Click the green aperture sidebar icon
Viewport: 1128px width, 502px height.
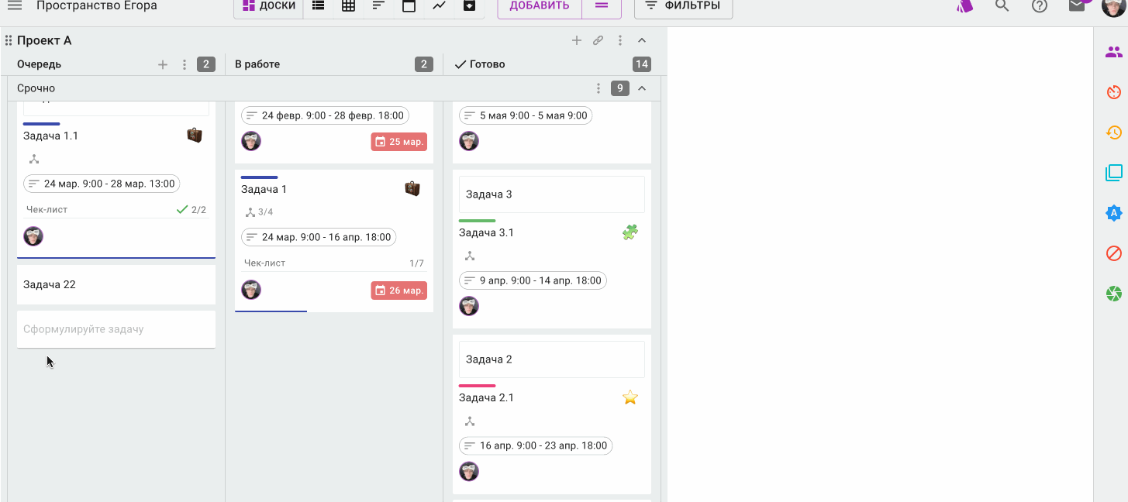[1114, 294]
